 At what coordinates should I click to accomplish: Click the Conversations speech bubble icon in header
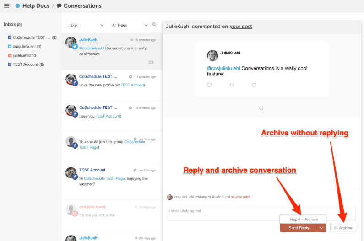(59, 6)
